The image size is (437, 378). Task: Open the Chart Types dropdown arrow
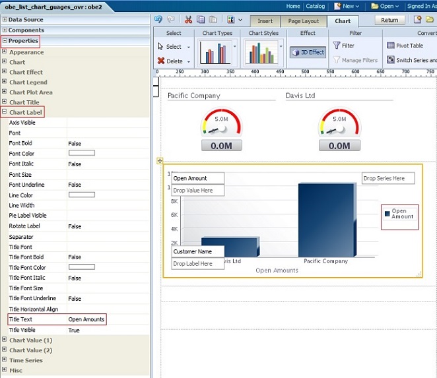235,47
